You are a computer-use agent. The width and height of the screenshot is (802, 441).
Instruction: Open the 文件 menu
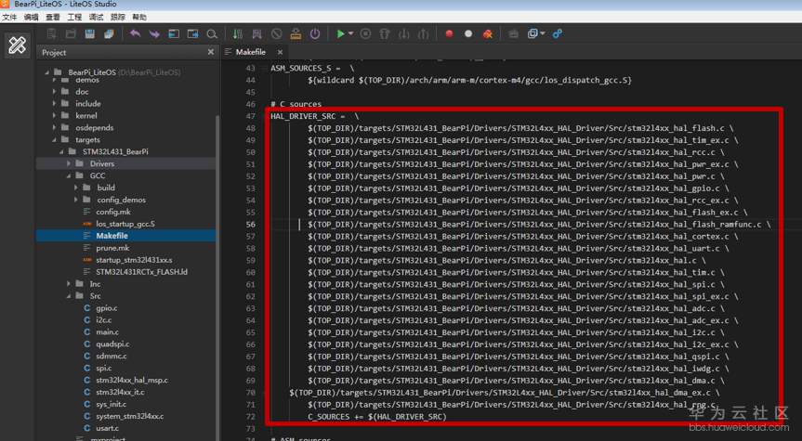[x=9, y=17]
